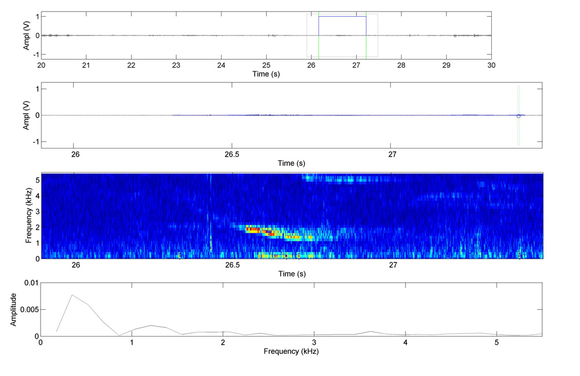Image resolution: width=580 pixels, height=376 pixels.
Task: Click the 20 tick label on overview time axis
Action: point(41,66)
